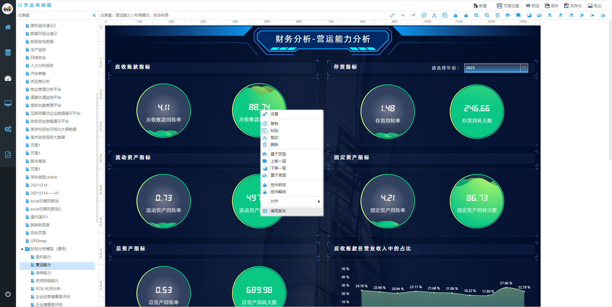Click the toolbar paste icon

[445, 15]
